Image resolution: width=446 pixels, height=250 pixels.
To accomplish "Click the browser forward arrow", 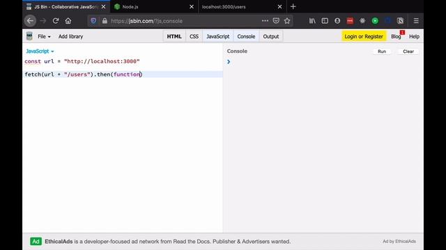I will click(x=43, y=21).
